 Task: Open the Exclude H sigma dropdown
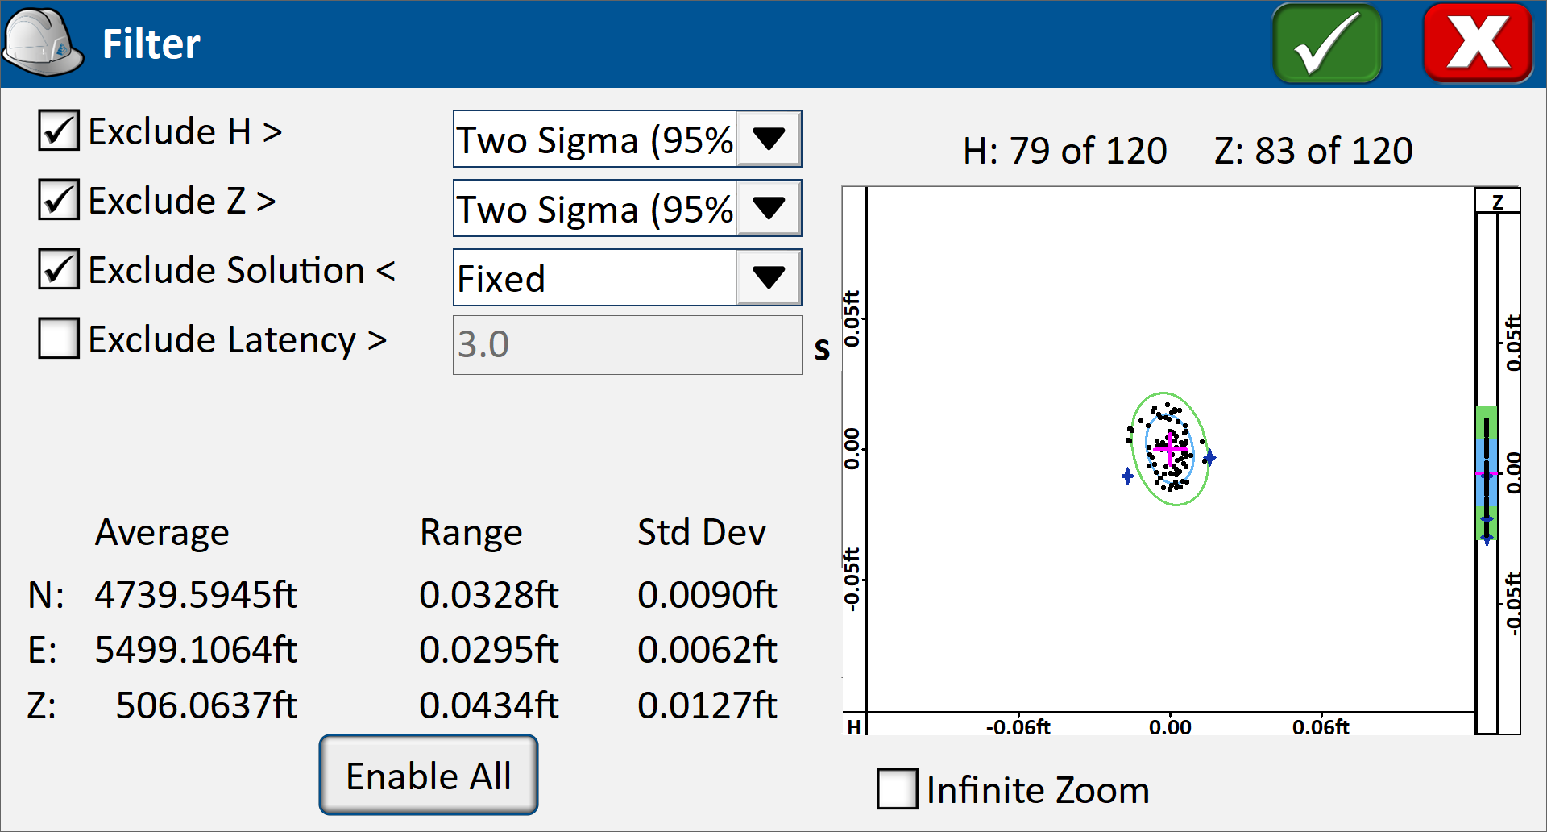[x=768, y=139]
